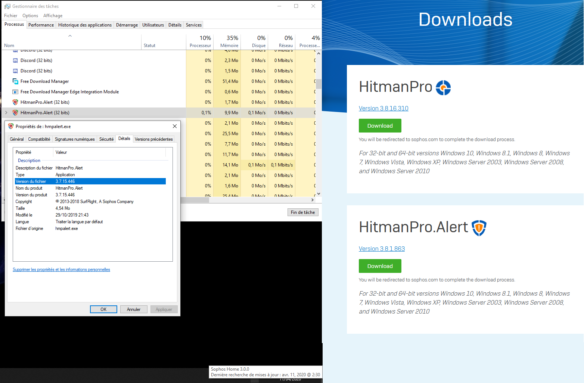Select the Taille property row
584x383 pixels.
(x=90, y=208)
